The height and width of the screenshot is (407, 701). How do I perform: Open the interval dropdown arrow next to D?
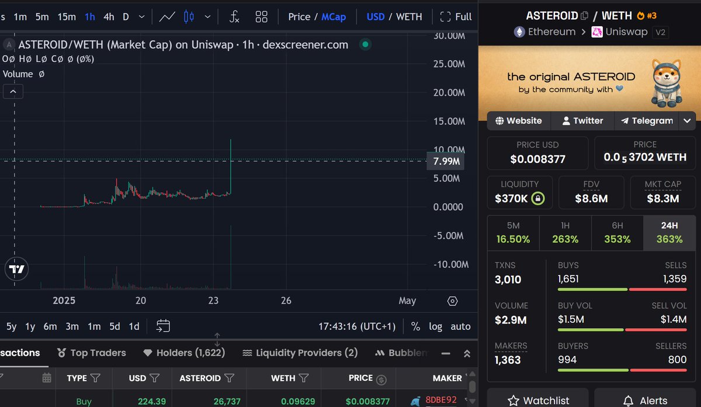142,16
